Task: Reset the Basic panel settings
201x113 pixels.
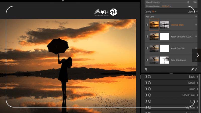Action: point(149,77)
